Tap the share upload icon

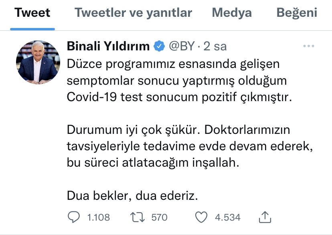[265, 217]
